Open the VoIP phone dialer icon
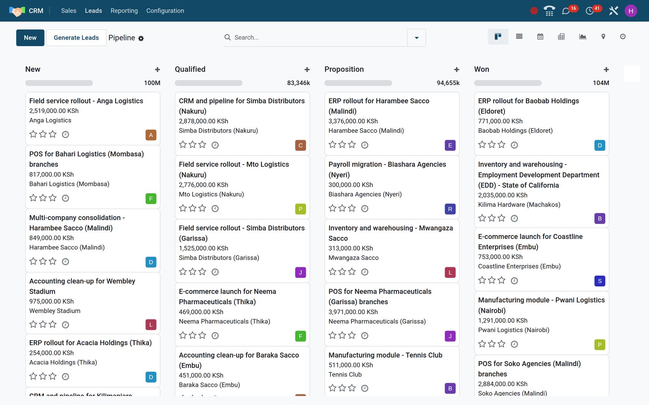This screenshot has width=649, height=405. click(x=549, y=11)
